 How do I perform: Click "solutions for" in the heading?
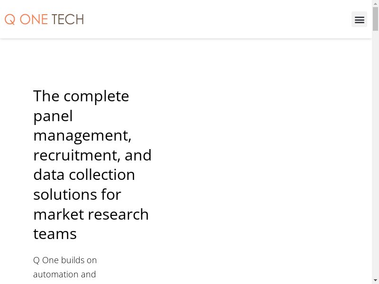77,195
